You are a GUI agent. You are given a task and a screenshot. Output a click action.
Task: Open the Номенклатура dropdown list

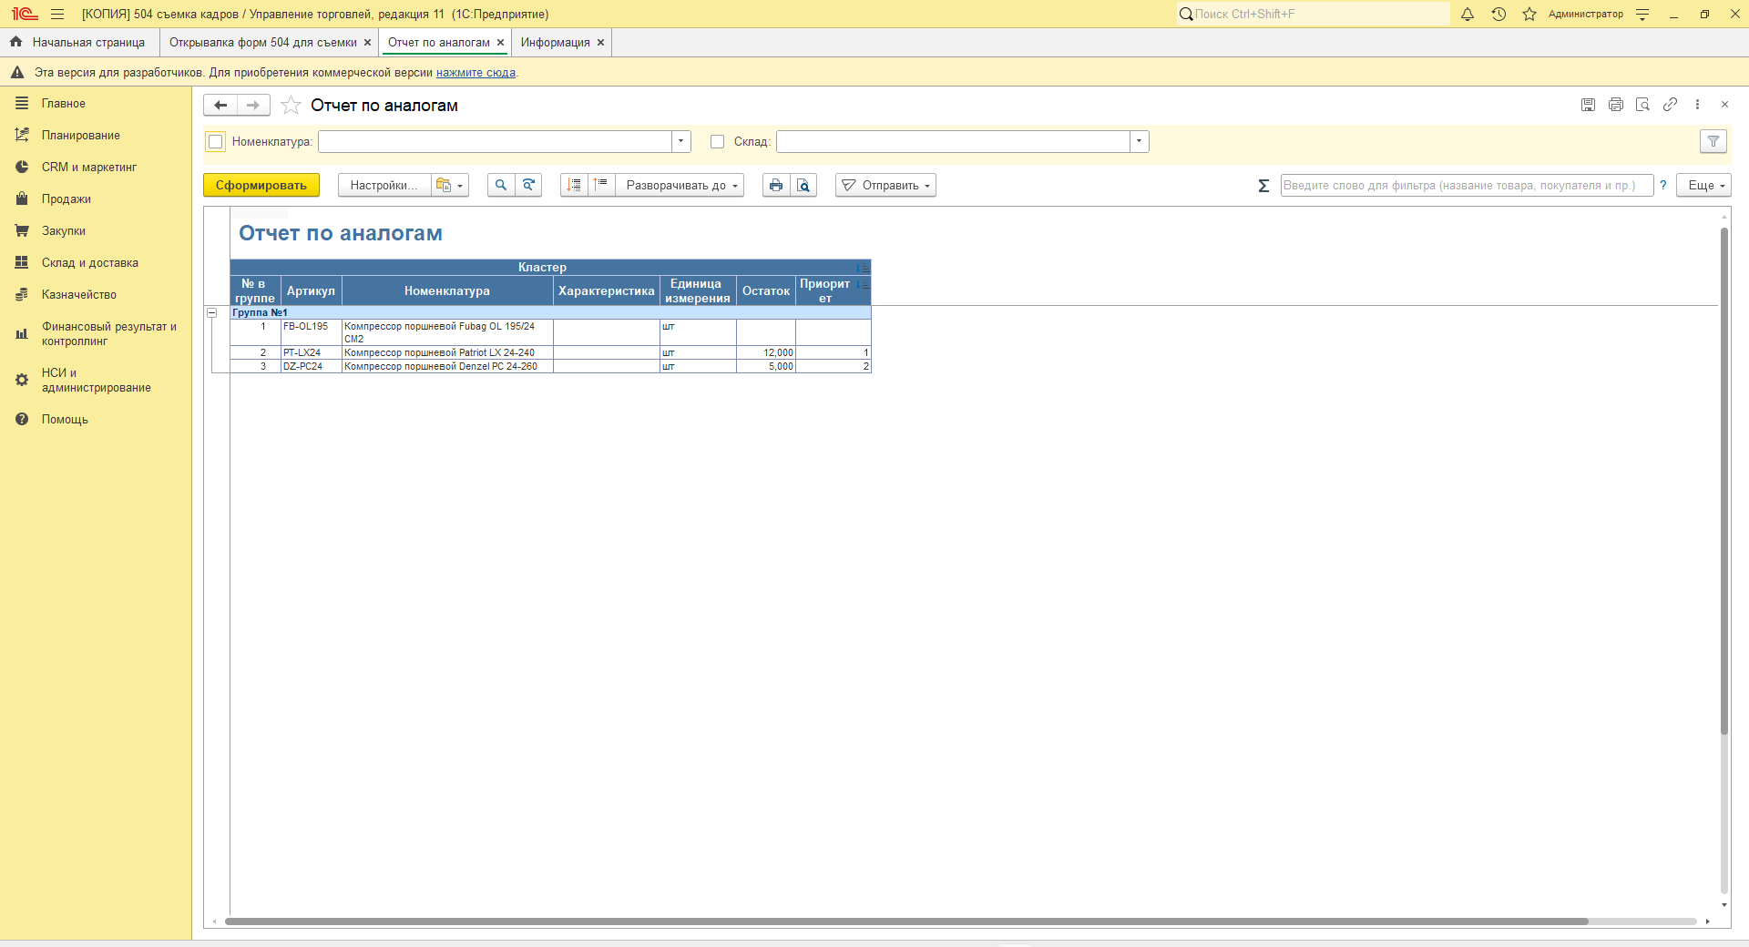(x=681, y=141)
